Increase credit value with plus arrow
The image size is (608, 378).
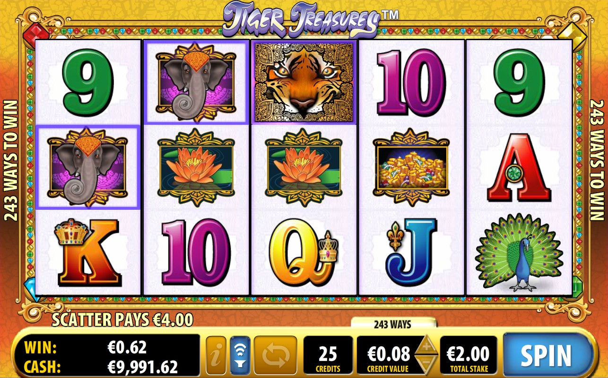426,345
